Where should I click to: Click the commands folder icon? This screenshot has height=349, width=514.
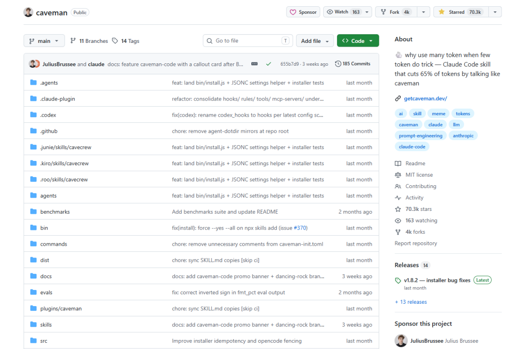pos(33,244)
